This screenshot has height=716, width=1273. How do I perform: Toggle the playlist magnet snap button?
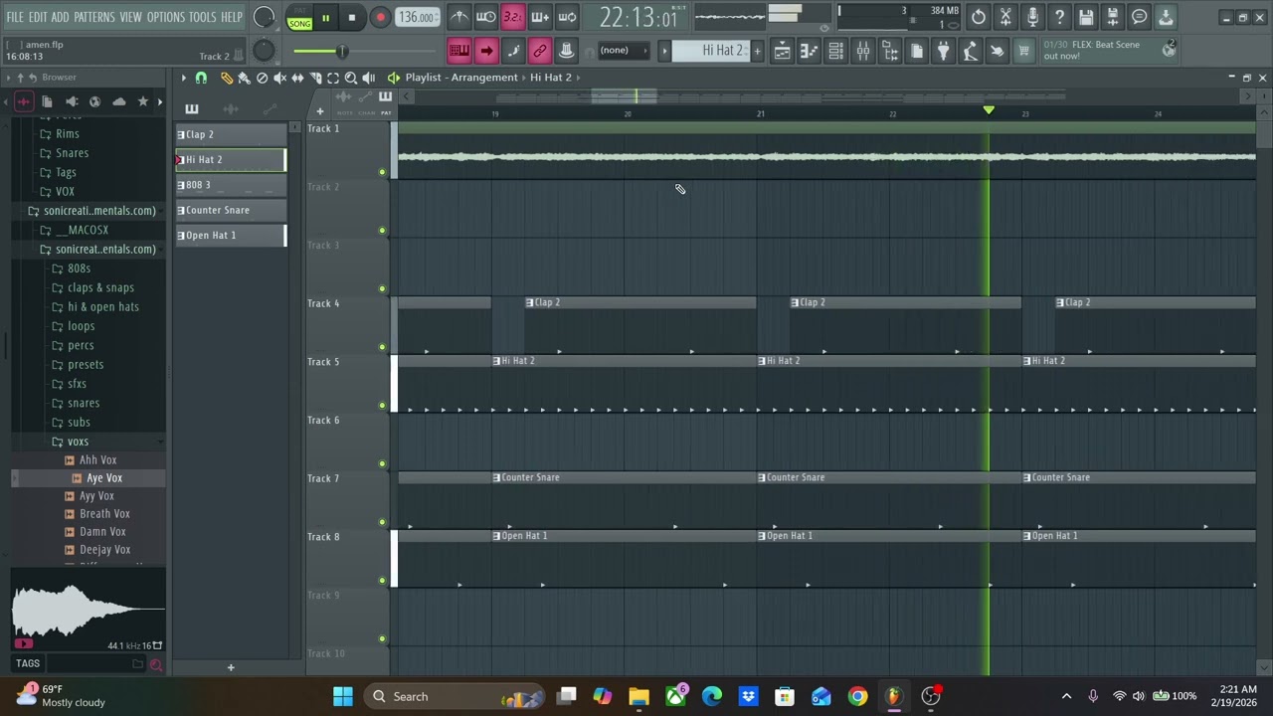[201, 78]
